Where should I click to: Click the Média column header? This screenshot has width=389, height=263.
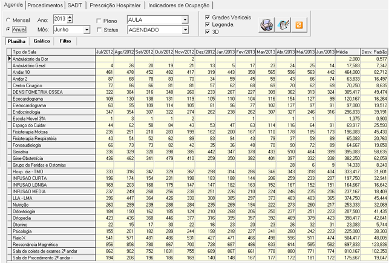coord(348,52)
